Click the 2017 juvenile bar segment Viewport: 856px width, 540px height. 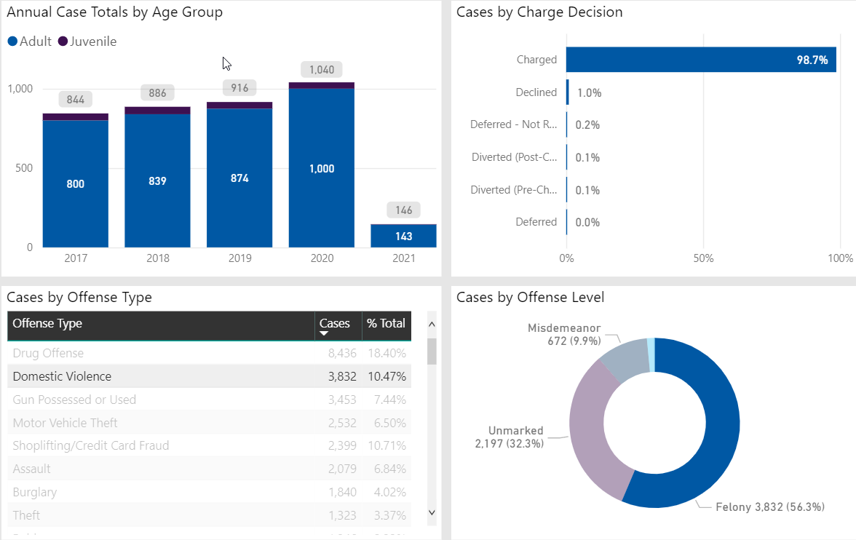(76, 116)
